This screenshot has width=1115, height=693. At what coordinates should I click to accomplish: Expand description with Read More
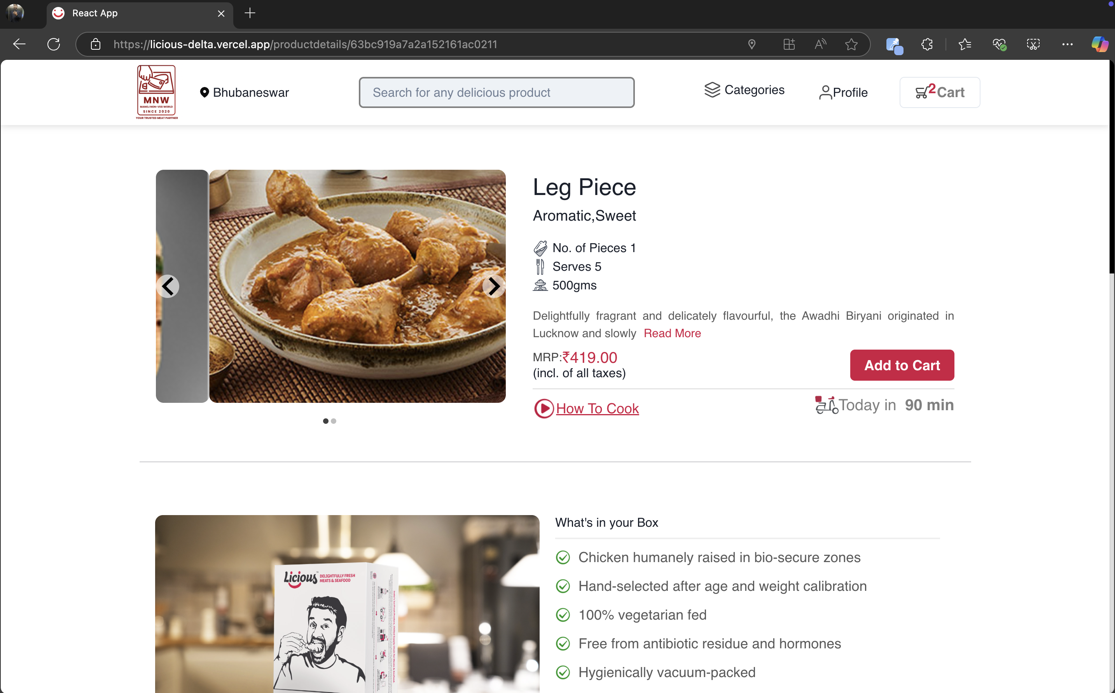pos(672,333)
